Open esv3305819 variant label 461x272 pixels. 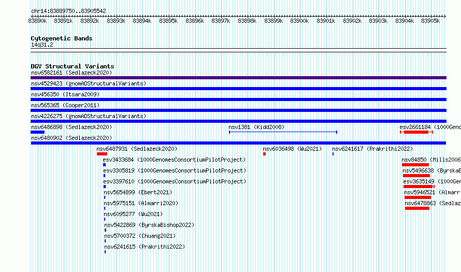tap(175, 170)
